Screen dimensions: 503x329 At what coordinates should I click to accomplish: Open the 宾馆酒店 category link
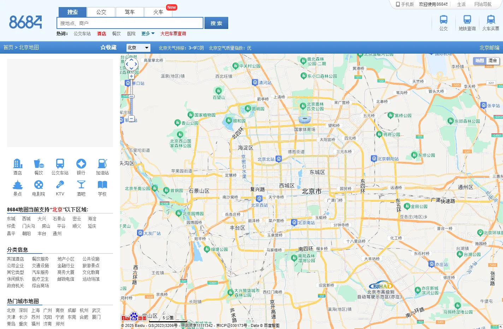point(16,259)
